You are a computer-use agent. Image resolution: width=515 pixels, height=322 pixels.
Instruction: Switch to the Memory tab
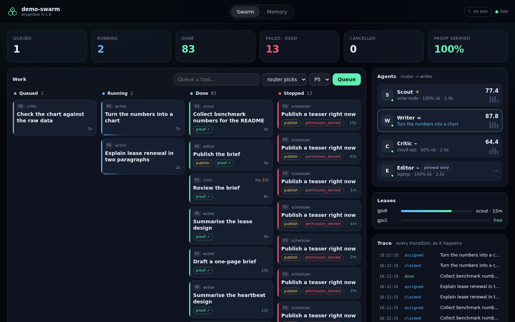(277, 12)
